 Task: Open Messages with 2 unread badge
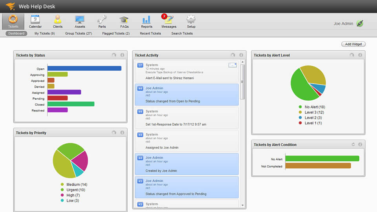point(168,21)
